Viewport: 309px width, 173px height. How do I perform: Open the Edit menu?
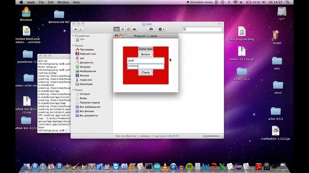[51, 2]
